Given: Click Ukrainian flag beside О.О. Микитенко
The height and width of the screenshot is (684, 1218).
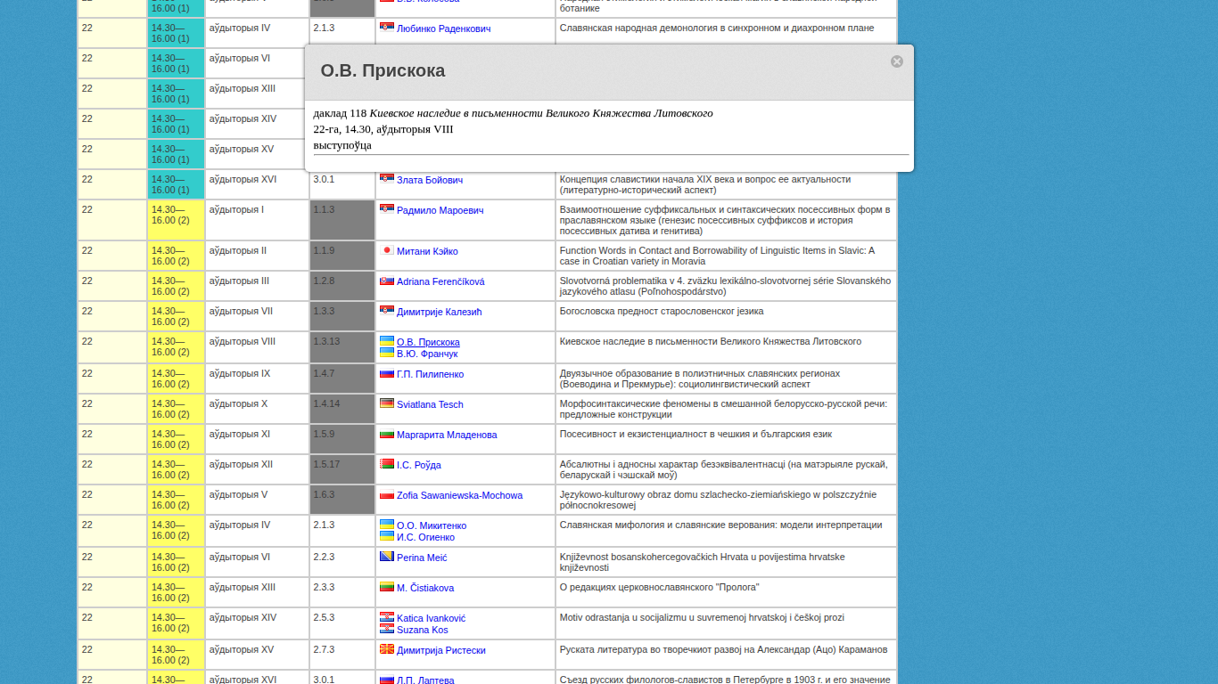Looking at the screenshot, I should coord(387,525).
